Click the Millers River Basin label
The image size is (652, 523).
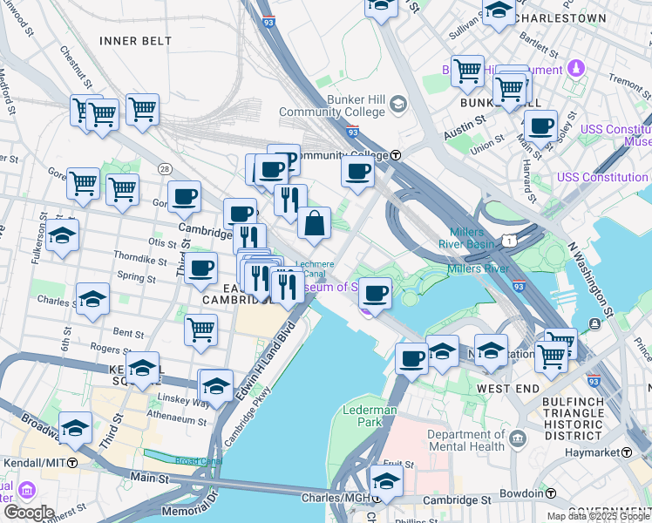(x=466, y=238)
